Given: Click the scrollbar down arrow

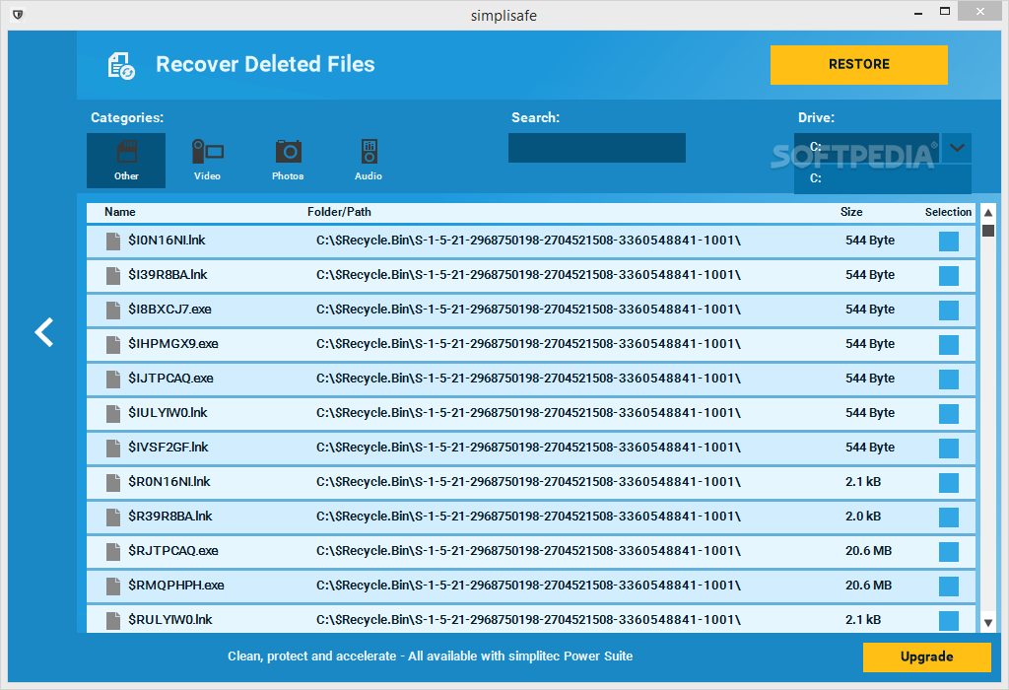Looking at the screenshot, I should pos(988,622).
